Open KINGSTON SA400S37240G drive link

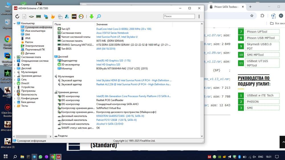click(120, 116)
